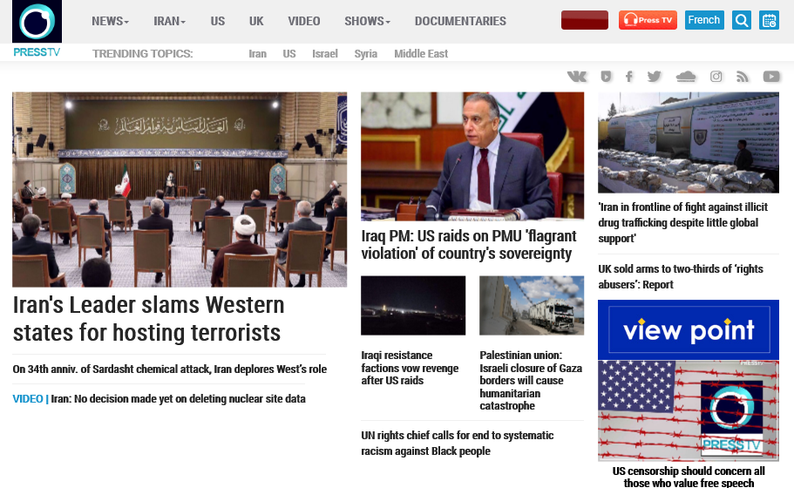
Task: Open headline Iran's Leader slams Western states
Action: 148,319
